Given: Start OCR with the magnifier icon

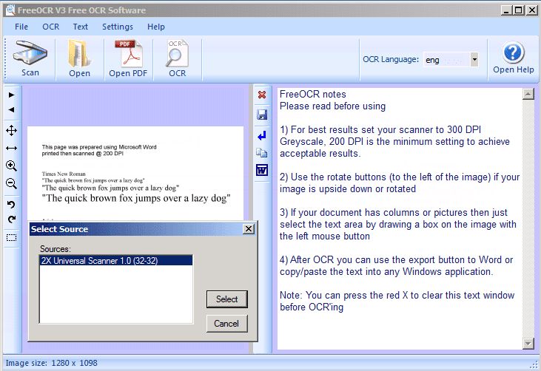Looking at the screenshot, I should click(x=177, y=53).
